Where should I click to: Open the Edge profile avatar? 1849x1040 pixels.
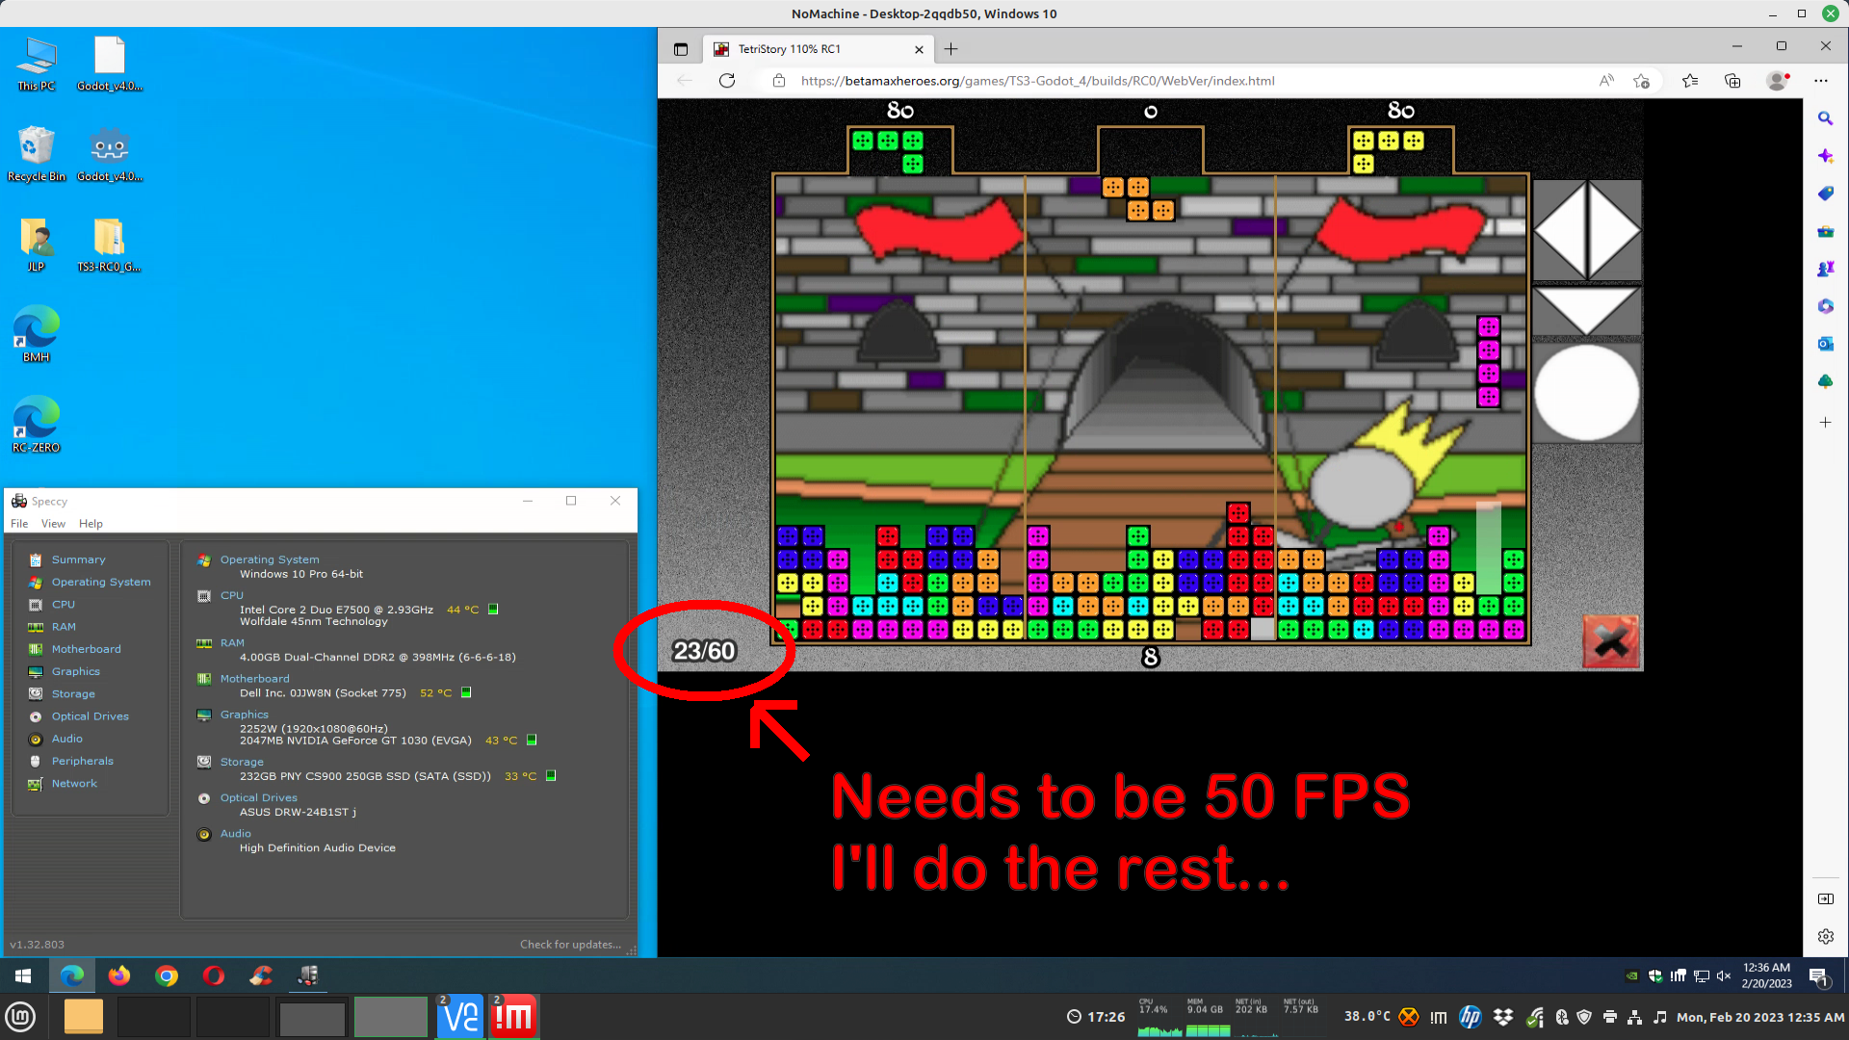[1778, 81]
